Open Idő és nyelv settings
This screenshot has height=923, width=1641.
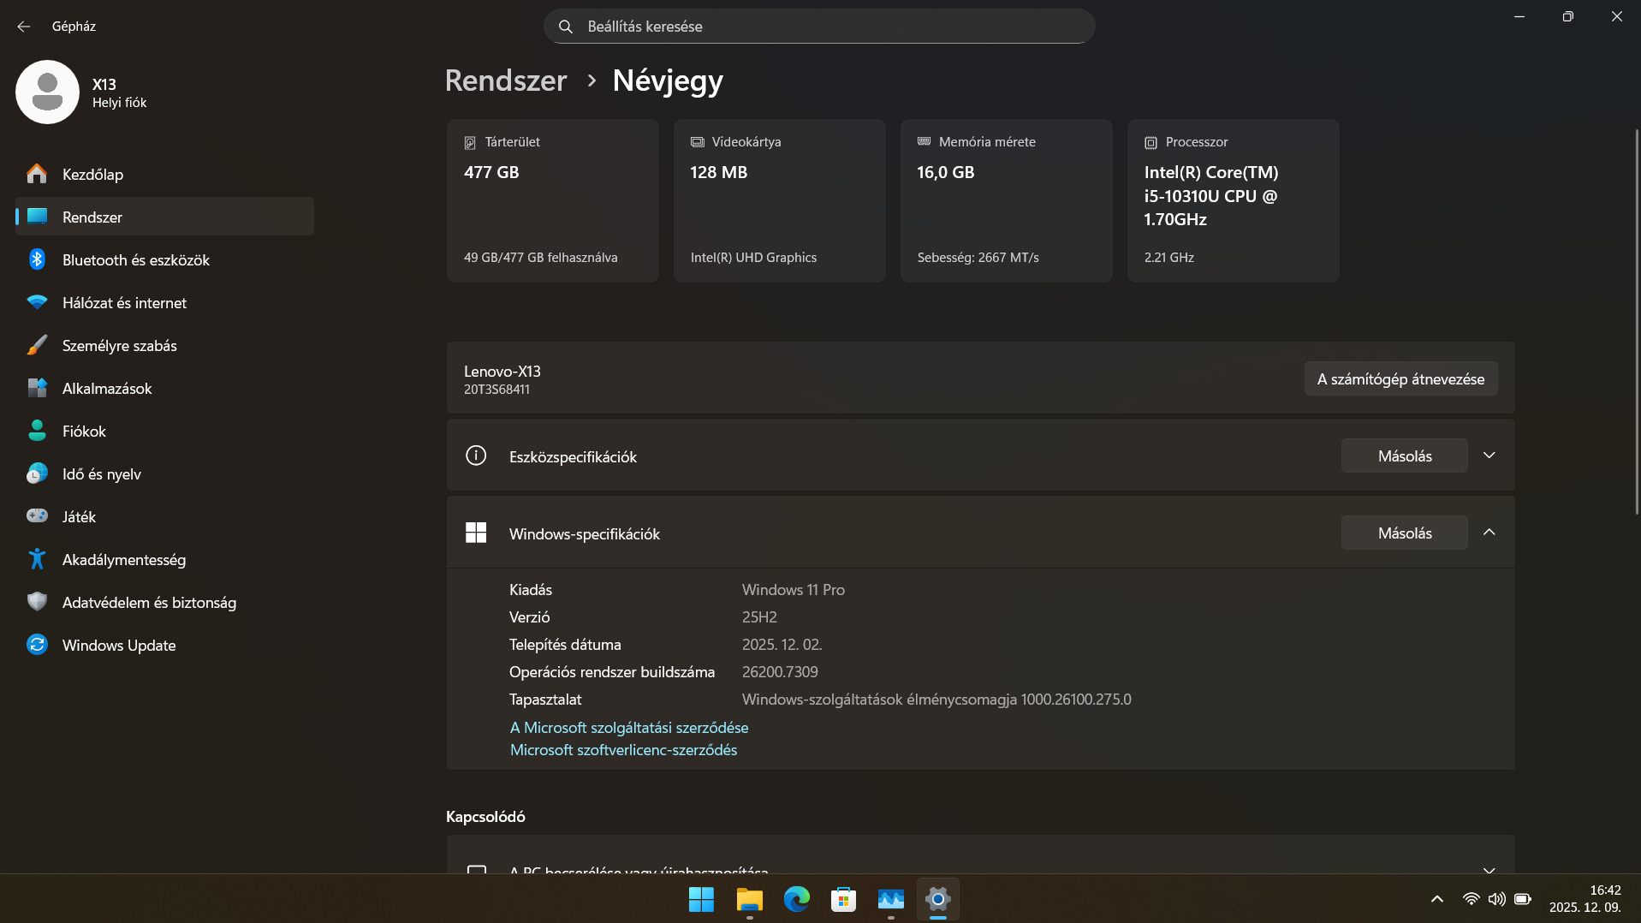coord(164,473)
